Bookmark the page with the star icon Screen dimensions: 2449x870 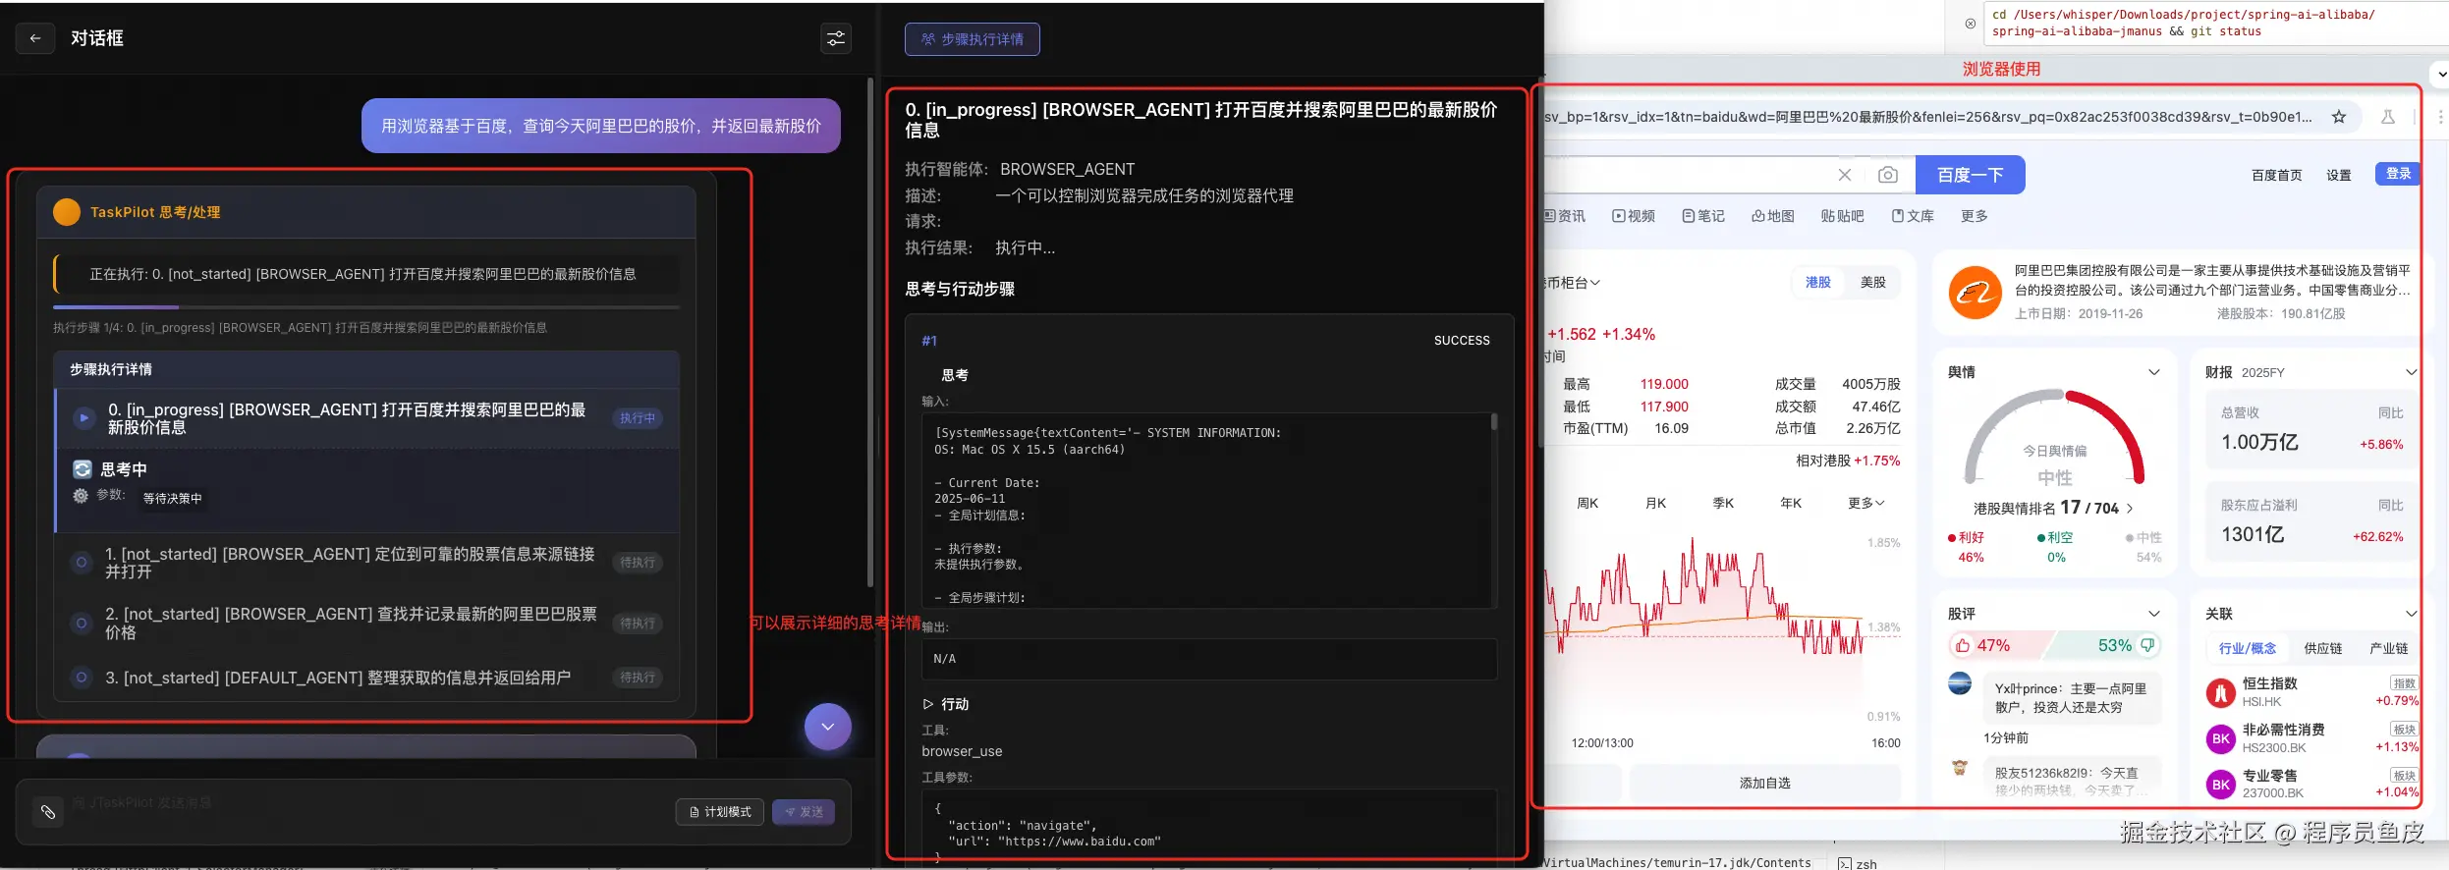(x=2339, y=117)
